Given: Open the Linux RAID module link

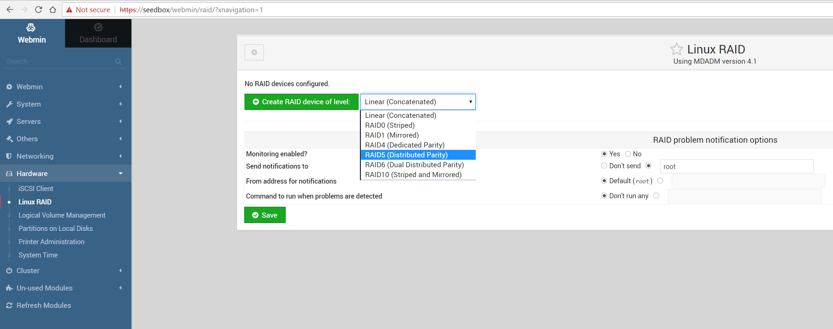Looking at the screenshot, I should (x=35, y=202).
